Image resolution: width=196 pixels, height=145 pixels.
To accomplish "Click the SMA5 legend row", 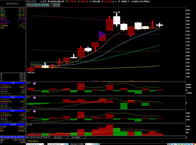I will [x=13, y=9].
